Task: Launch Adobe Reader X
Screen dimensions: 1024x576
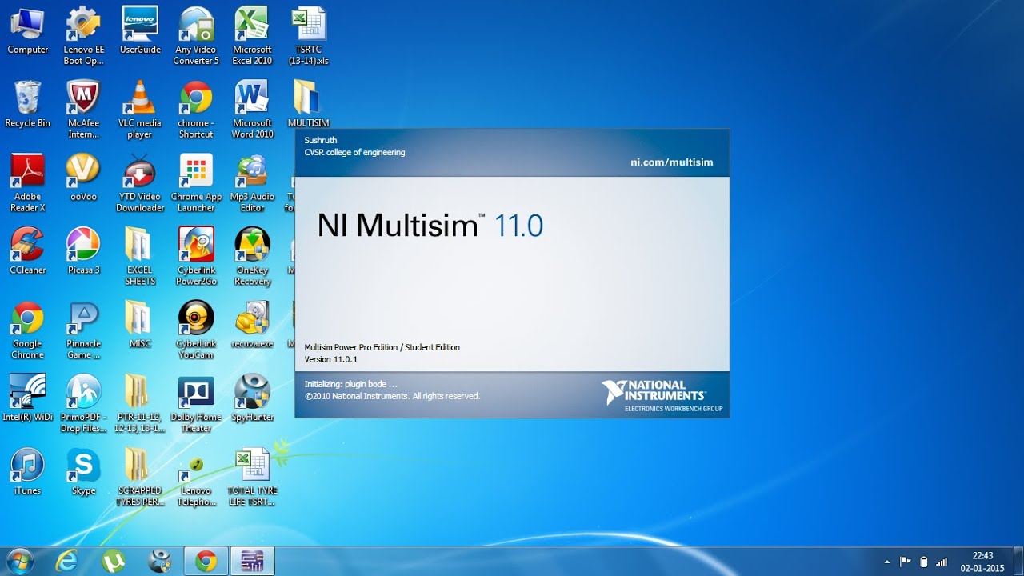Action: (28, 183)
